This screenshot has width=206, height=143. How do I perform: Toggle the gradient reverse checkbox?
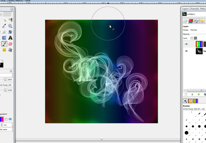(6, 119)
